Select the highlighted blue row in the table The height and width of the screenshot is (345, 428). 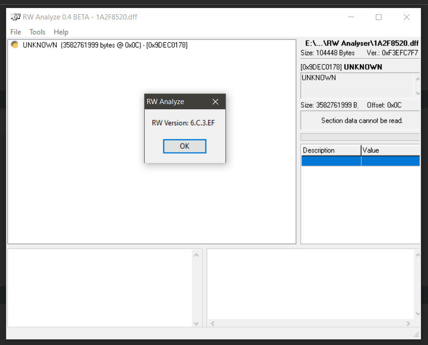360,161
